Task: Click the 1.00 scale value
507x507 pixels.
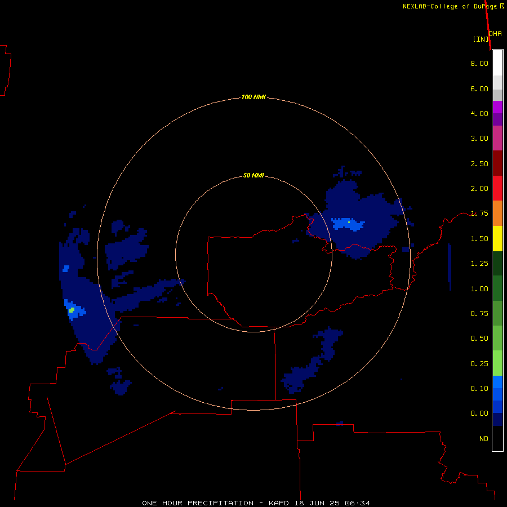Action: [479, 289]
